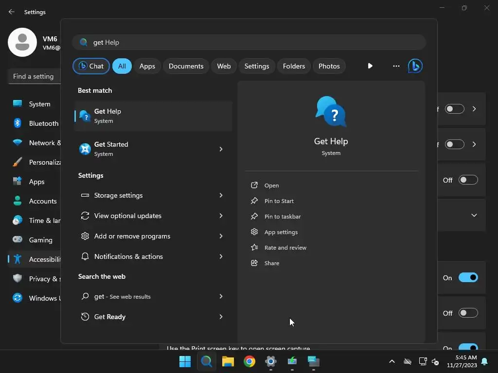Select the Apps filter tab
This screenshot has width=498, height=373.
click(147, 66)
